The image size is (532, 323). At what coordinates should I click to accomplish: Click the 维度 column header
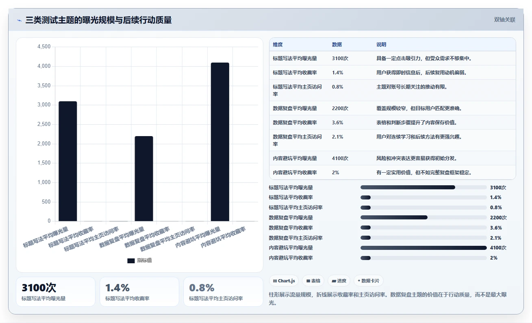tap(278, 45)
